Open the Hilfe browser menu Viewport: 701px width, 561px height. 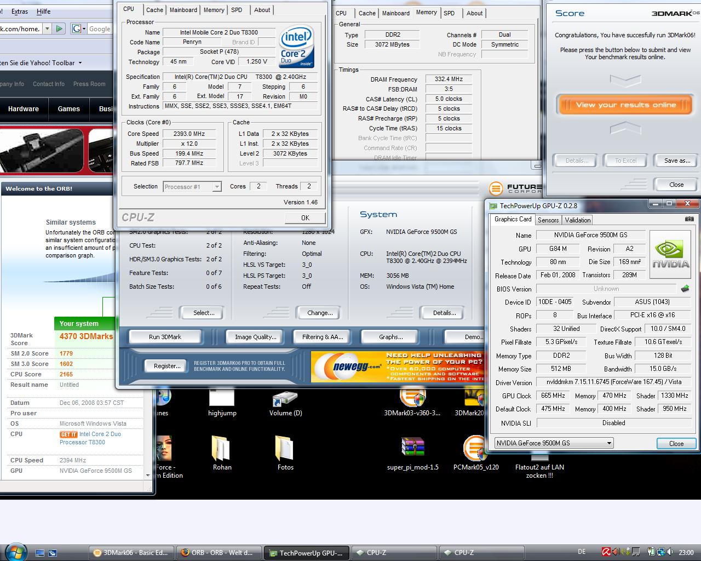pyautogui.click(x=43, y=12)
